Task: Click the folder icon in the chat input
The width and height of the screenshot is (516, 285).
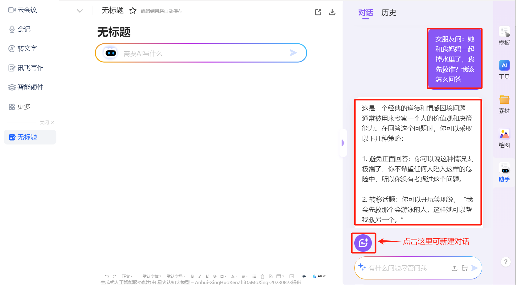Action: pyautogui.click(x=465, y=268)
